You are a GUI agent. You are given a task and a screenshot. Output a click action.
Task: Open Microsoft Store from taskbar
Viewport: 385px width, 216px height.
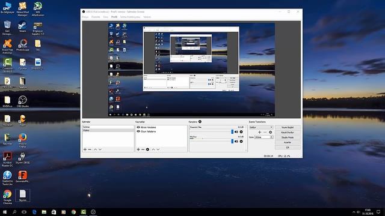pyautogui.click(x=54, y=212)
